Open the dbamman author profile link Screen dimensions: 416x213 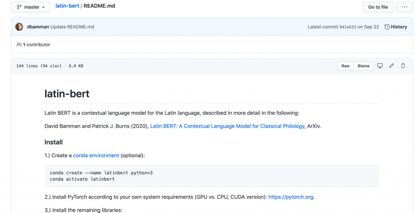[38, 27]
